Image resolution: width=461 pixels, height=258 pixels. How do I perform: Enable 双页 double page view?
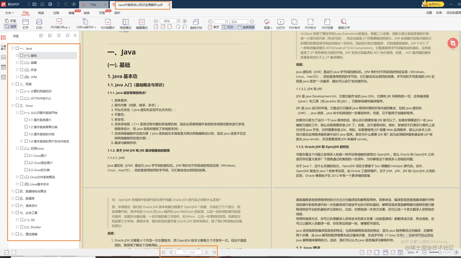[228, 27]
